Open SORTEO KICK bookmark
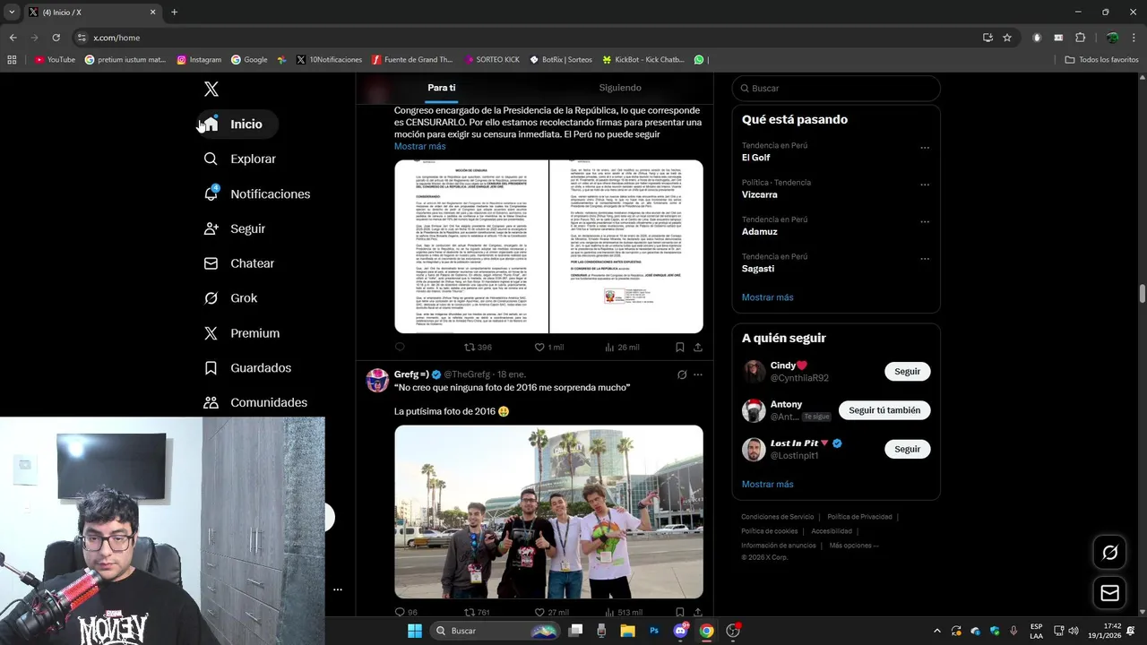Screen dimensions: 1147x645 [x=492, y=60]
